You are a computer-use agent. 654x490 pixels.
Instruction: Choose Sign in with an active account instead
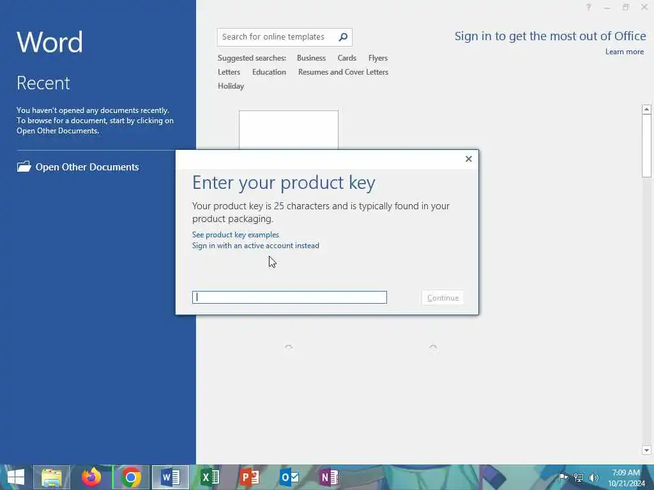coord(255,246)
